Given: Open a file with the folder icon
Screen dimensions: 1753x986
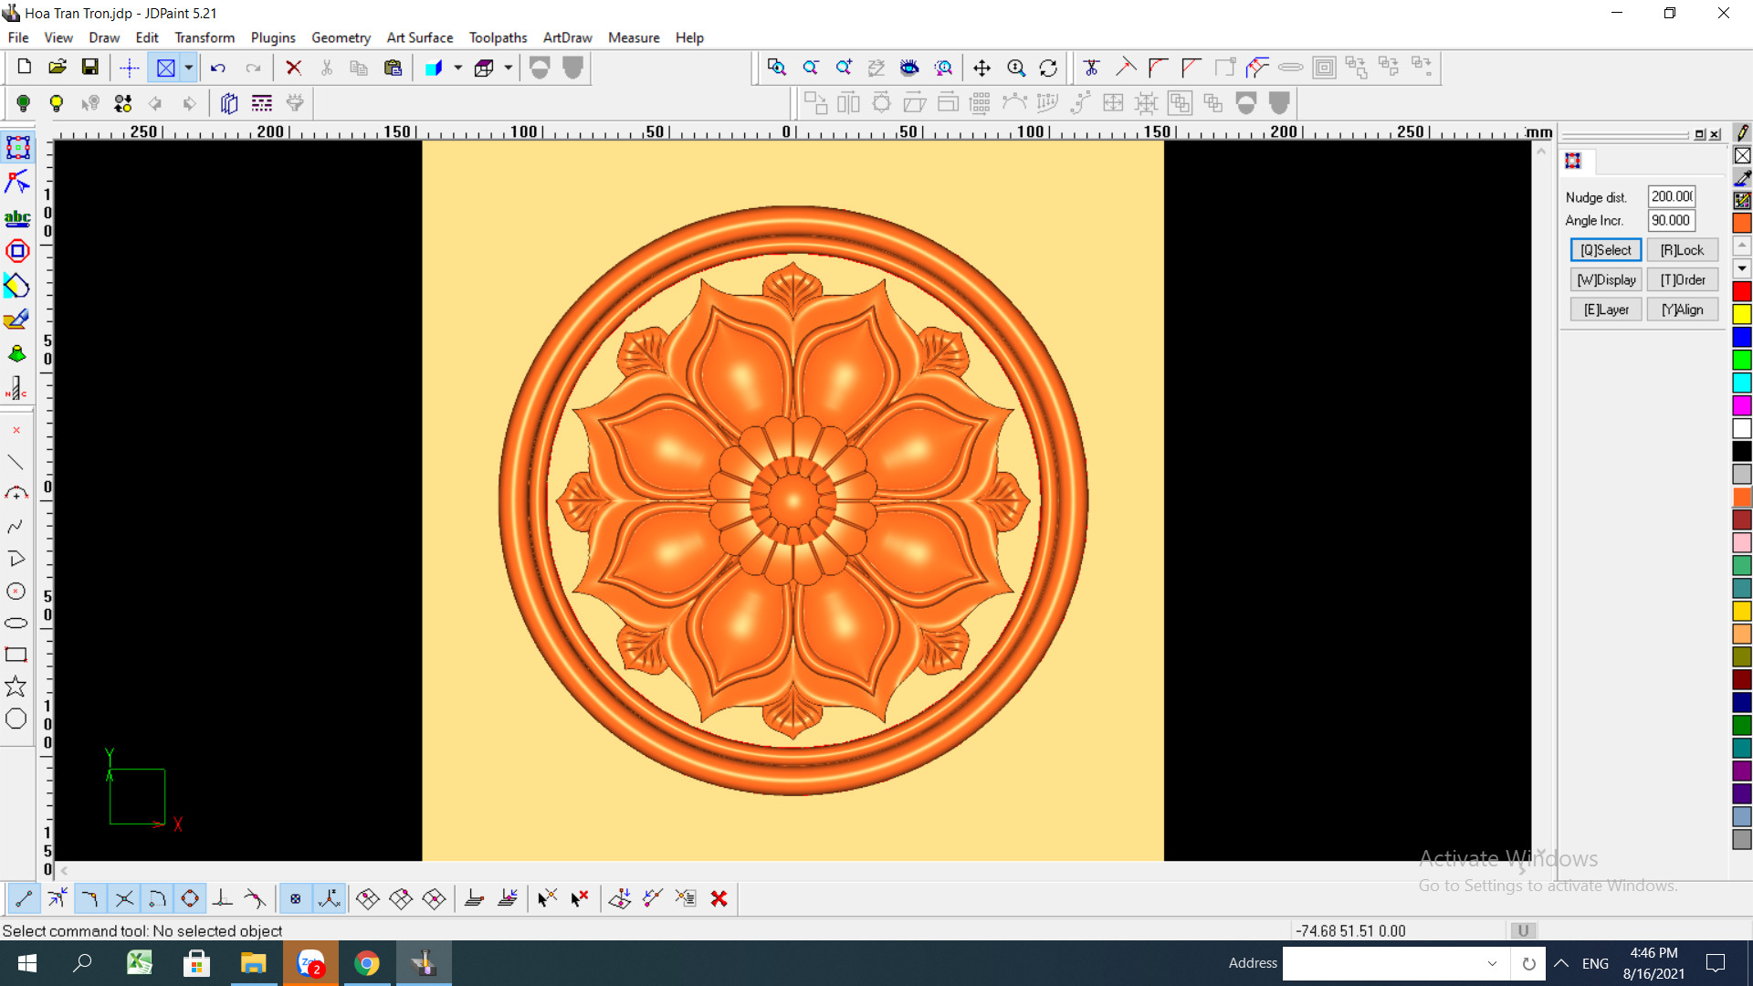Looking at the screenshot, I should 58,68.
